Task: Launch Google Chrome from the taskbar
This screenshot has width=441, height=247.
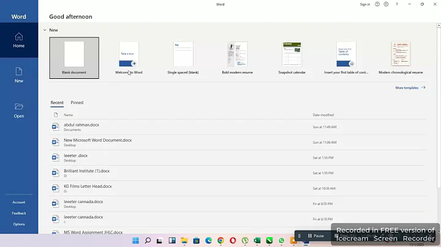Action: click(221, 240)
